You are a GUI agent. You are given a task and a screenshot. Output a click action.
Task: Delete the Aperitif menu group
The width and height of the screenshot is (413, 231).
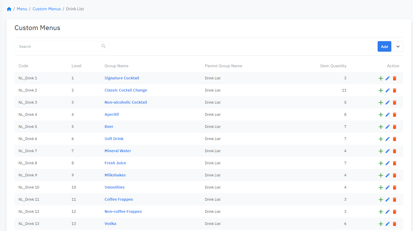click(394, 115)
